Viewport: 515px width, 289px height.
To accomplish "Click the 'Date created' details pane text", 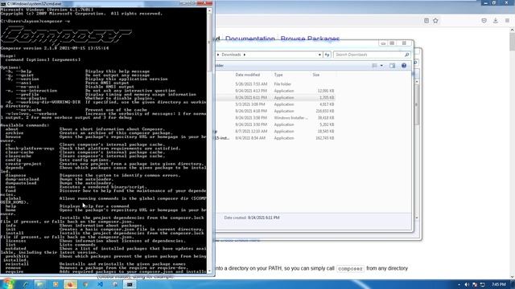I will click(x=252, y=218).
